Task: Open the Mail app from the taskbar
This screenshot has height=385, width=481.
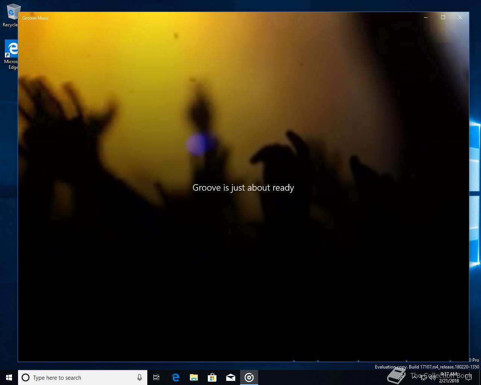Action: (230, 377)
